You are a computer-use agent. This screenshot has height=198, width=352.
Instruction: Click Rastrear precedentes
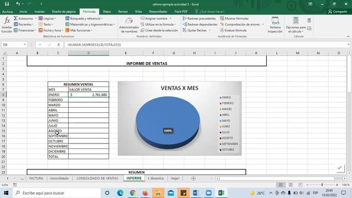click(199, 18)
